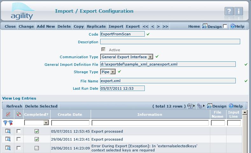This screenshot has width=251, height=153.
Task: Expand the Storage Type dropdown
Action: click(113, 72)
